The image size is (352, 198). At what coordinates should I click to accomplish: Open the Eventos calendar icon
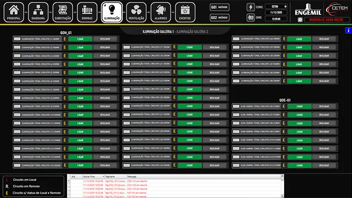pyautogui.click(x=185, y=11)
